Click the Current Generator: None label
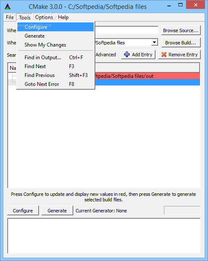This screenshot has height=261, width=208. (x=101, y=211)
